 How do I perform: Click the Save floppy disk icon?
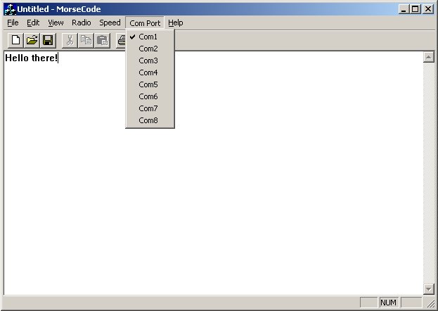48,41
